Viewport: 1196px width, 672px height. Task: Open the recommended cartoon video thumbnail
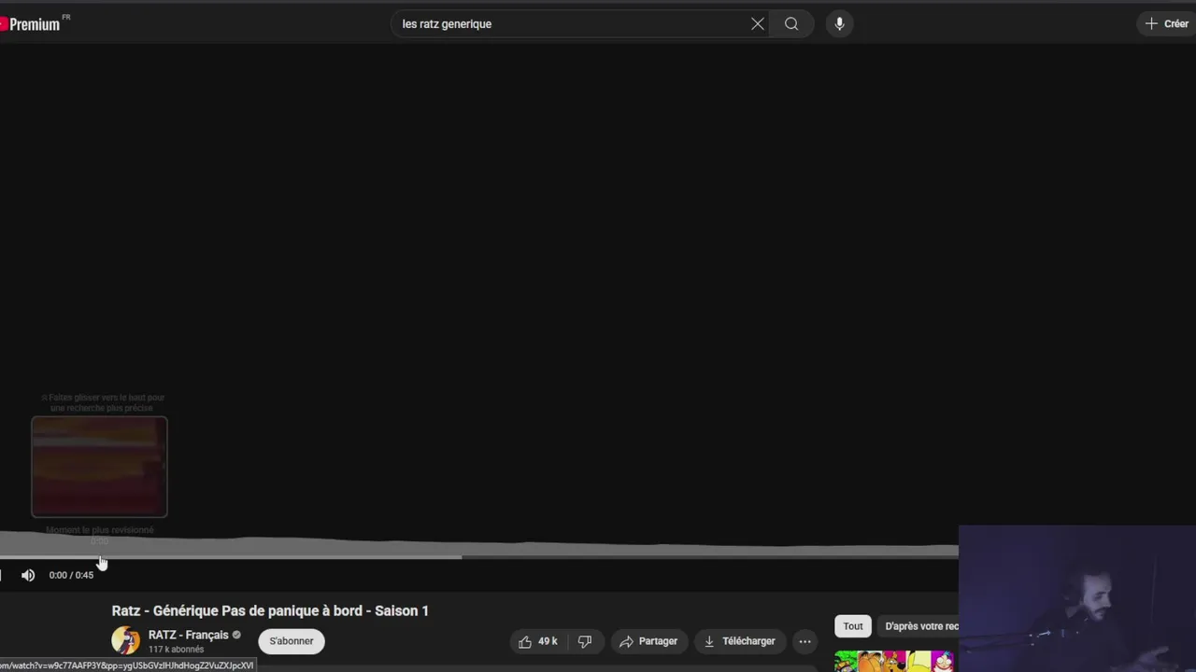tap(895, 662)
